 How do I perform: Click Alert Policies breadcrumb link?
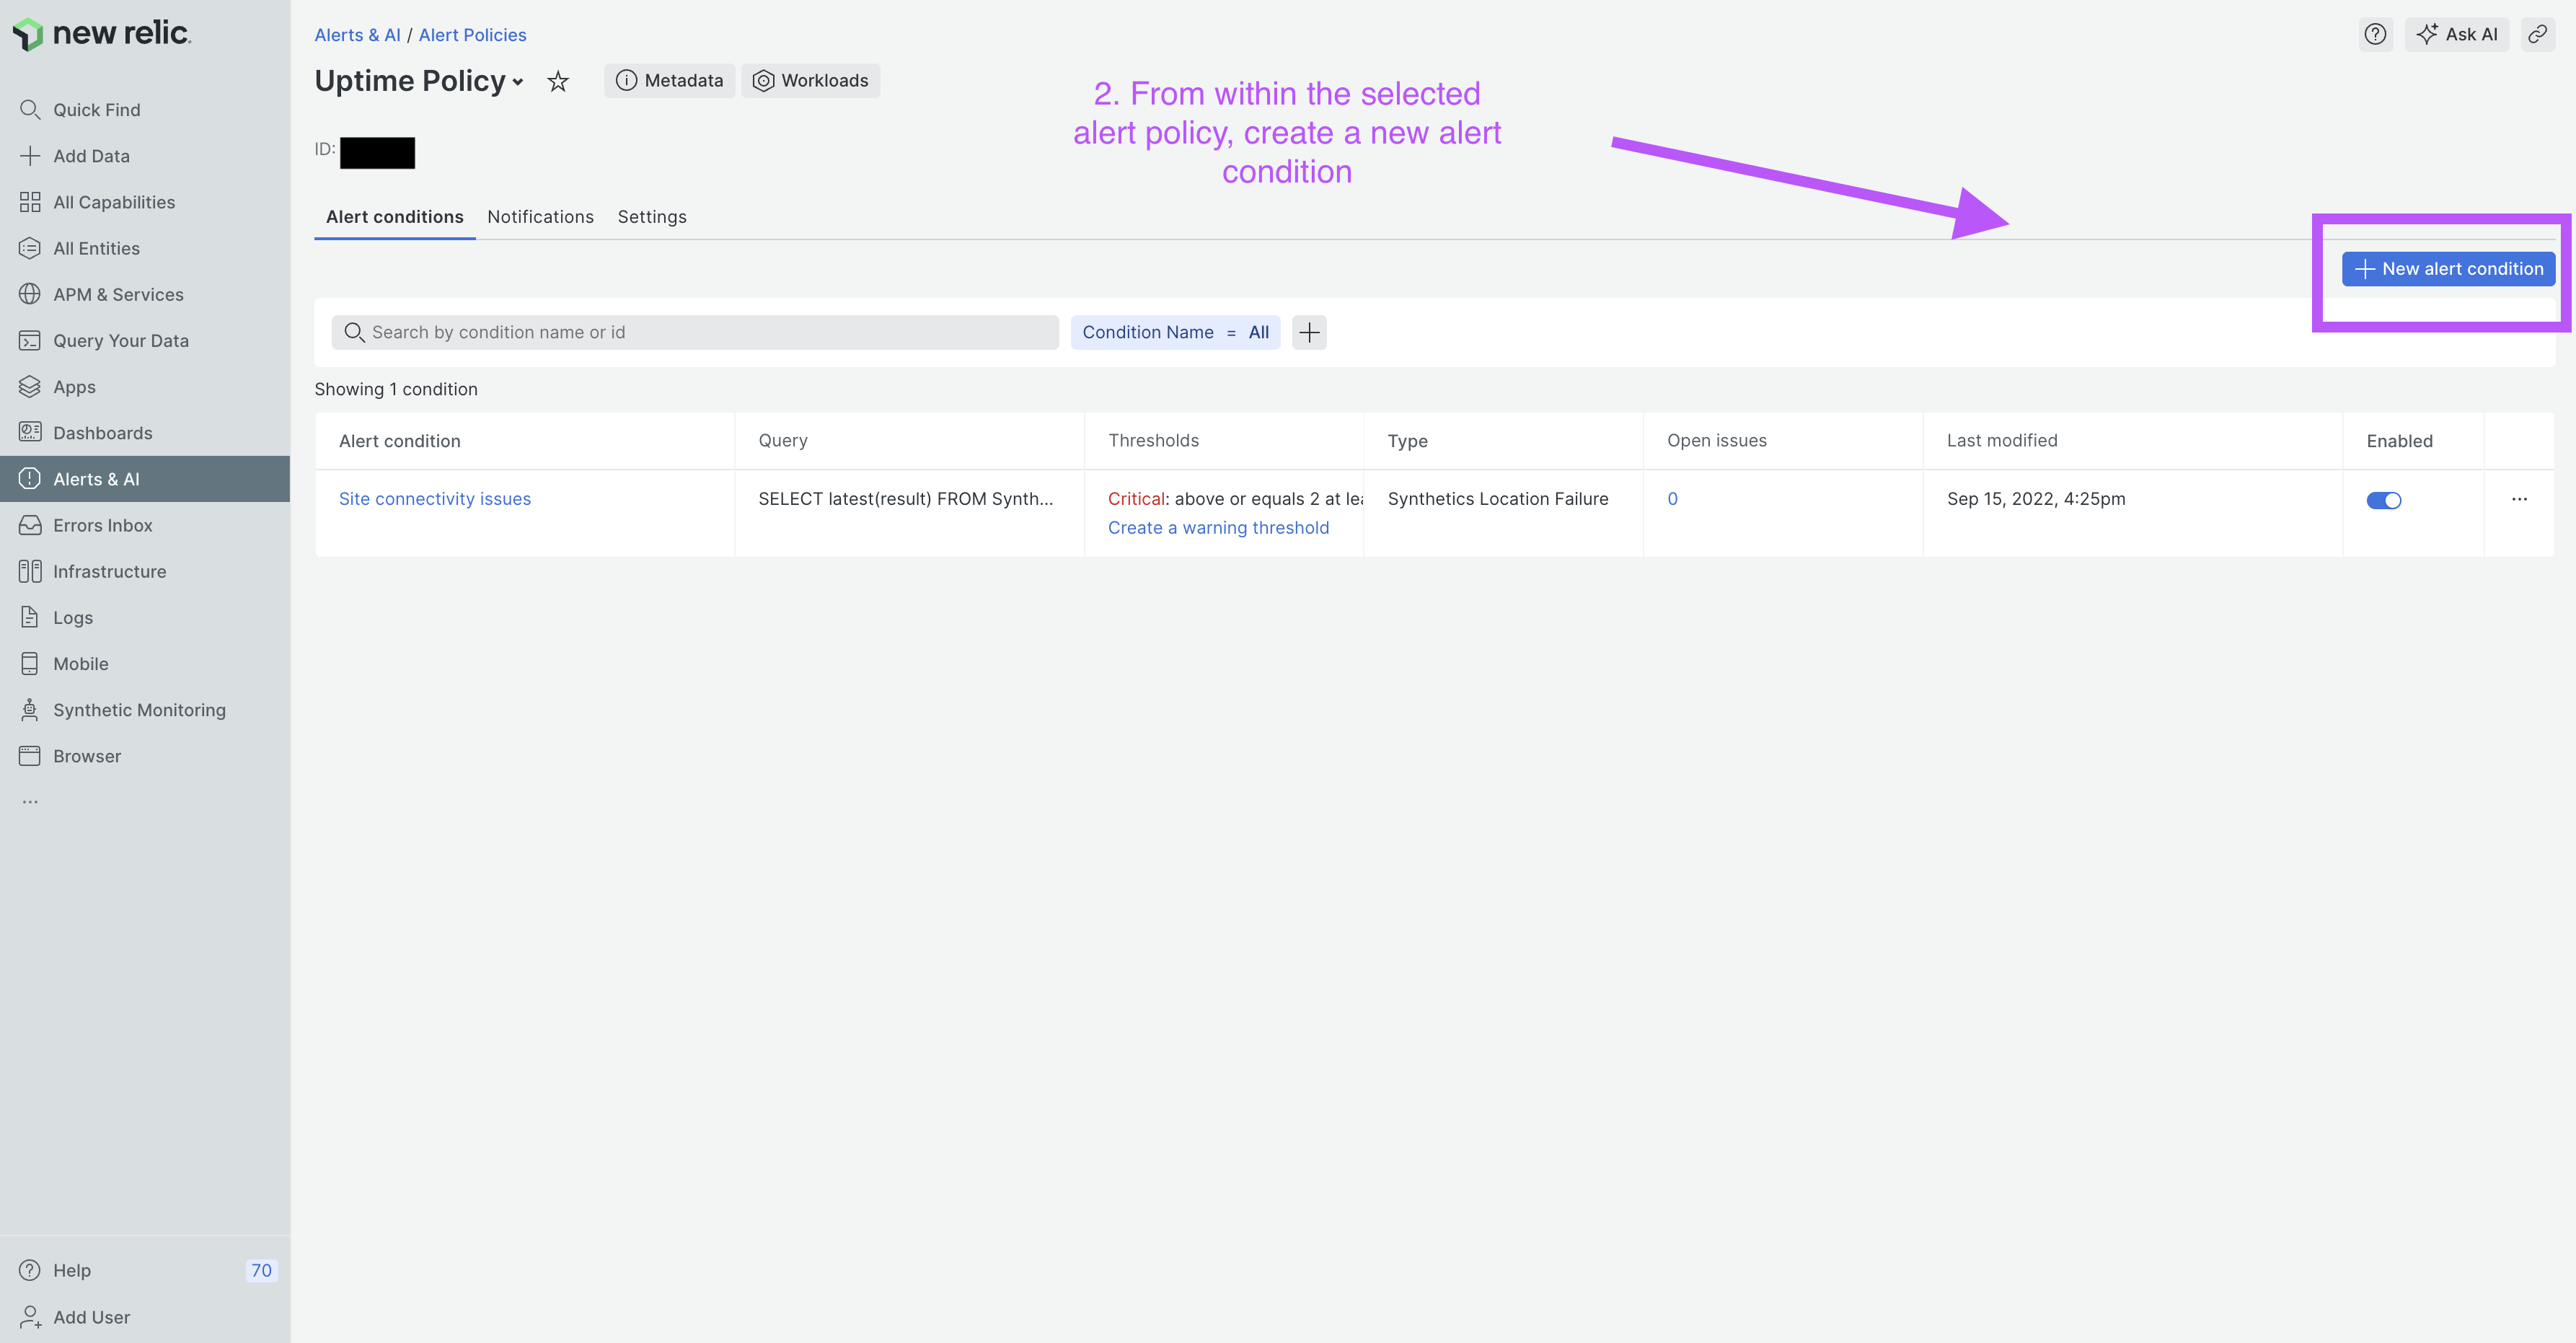tap(473, 35)
